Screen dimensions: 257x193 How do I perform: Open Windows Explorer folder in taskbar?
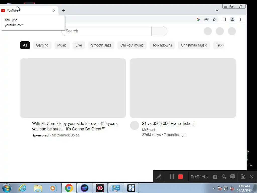click(38, 188)
